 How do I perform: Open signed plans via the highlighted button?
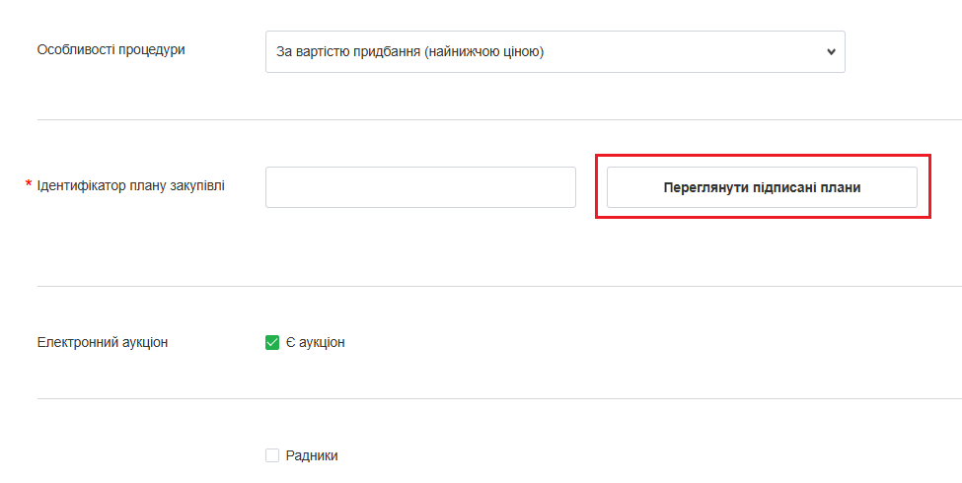click(x=762, y=187)
